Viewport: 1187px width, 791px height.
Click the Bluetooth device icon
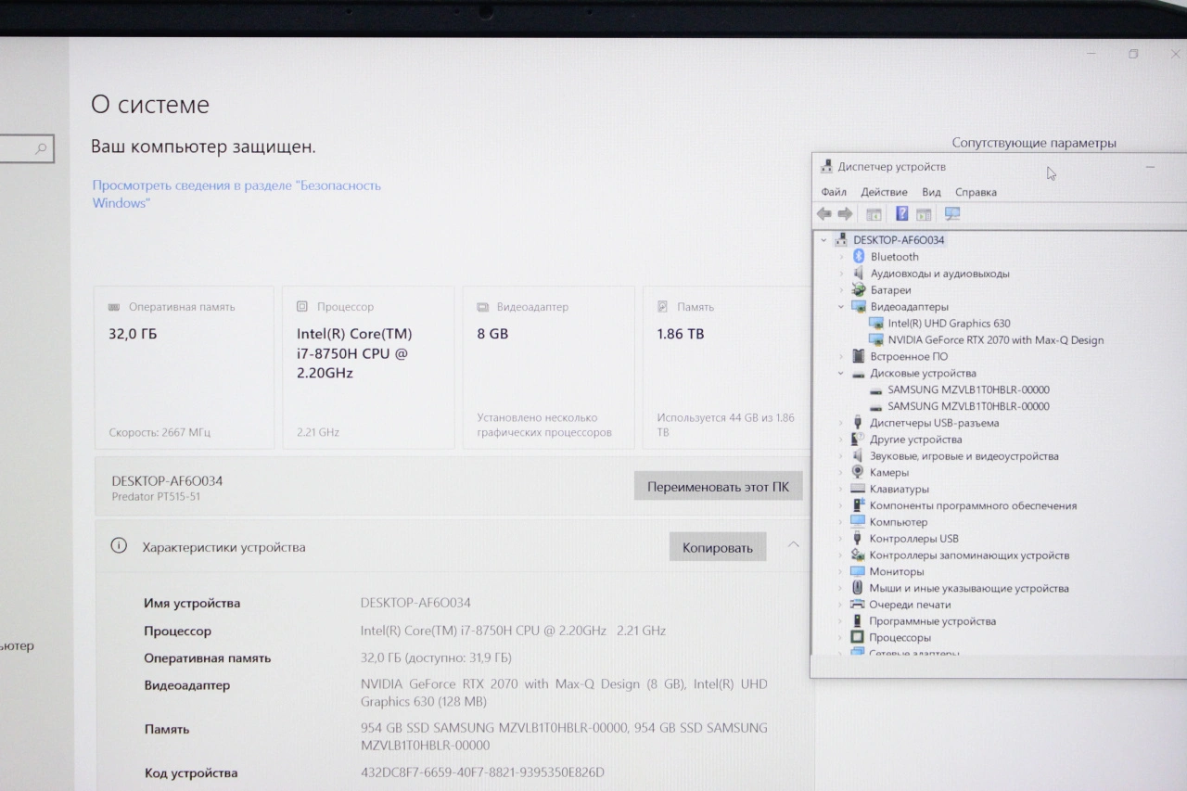858,257
